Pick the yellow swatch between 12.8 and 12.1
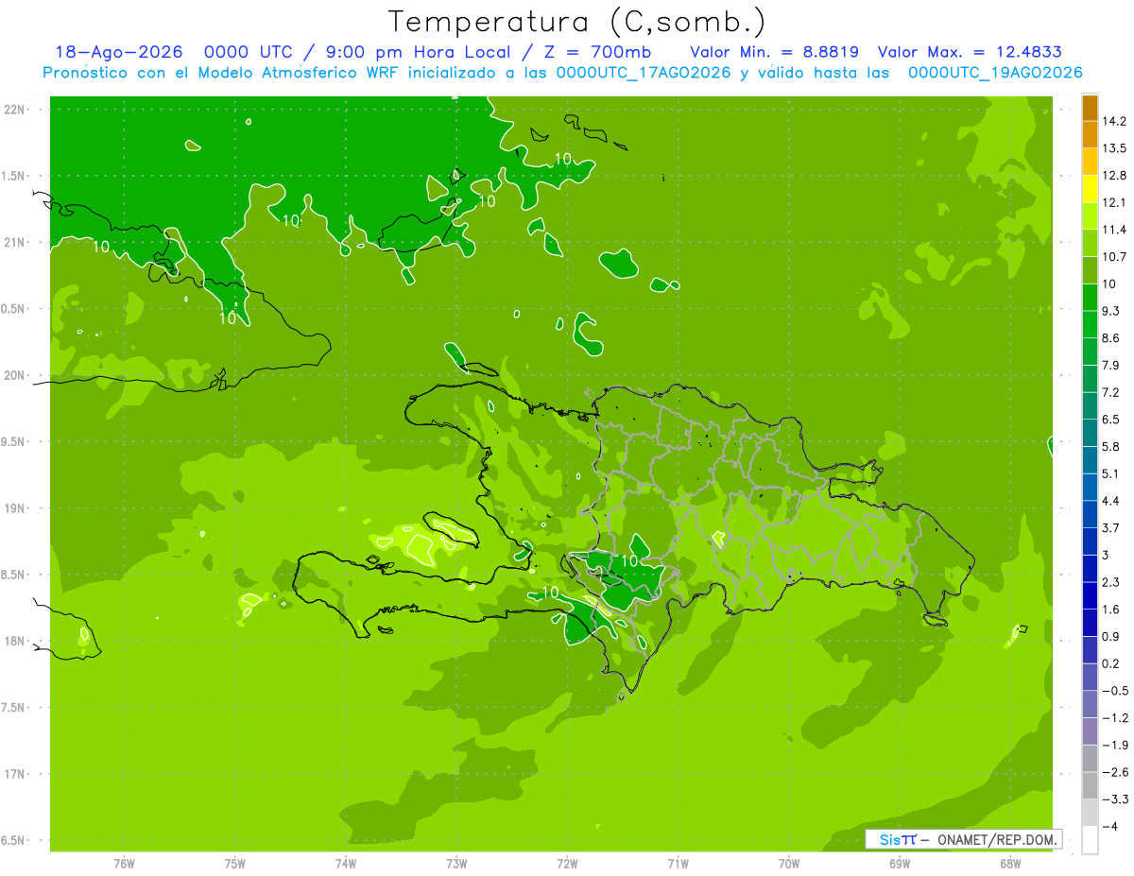Image resolution: width=1134 pixels, height=876 pixels. [1090, 189]
